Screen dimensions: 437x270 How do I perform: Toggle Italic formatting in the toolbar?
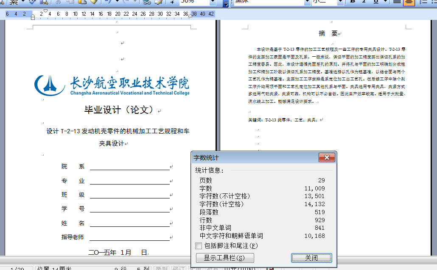point(364,2)
